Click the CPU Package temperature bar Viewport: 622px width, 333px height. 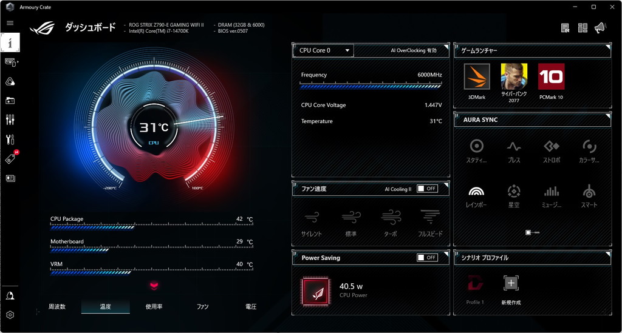(x=151, y=226)
